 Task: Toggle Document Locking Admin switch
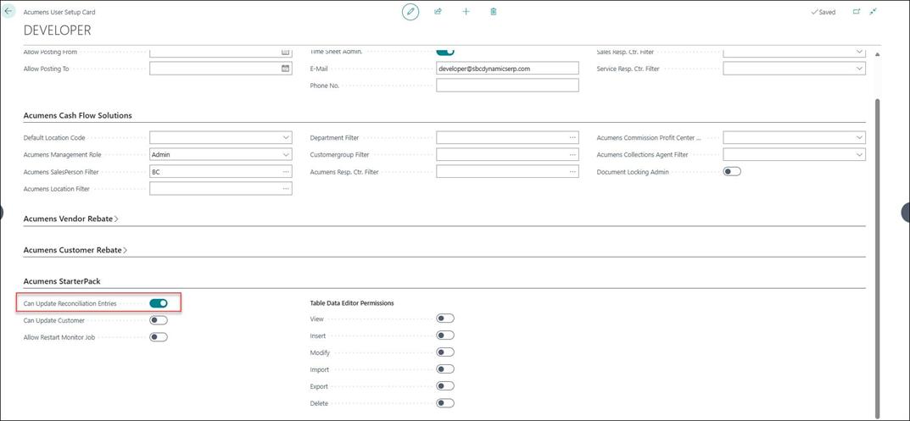(x=732, y=172)
